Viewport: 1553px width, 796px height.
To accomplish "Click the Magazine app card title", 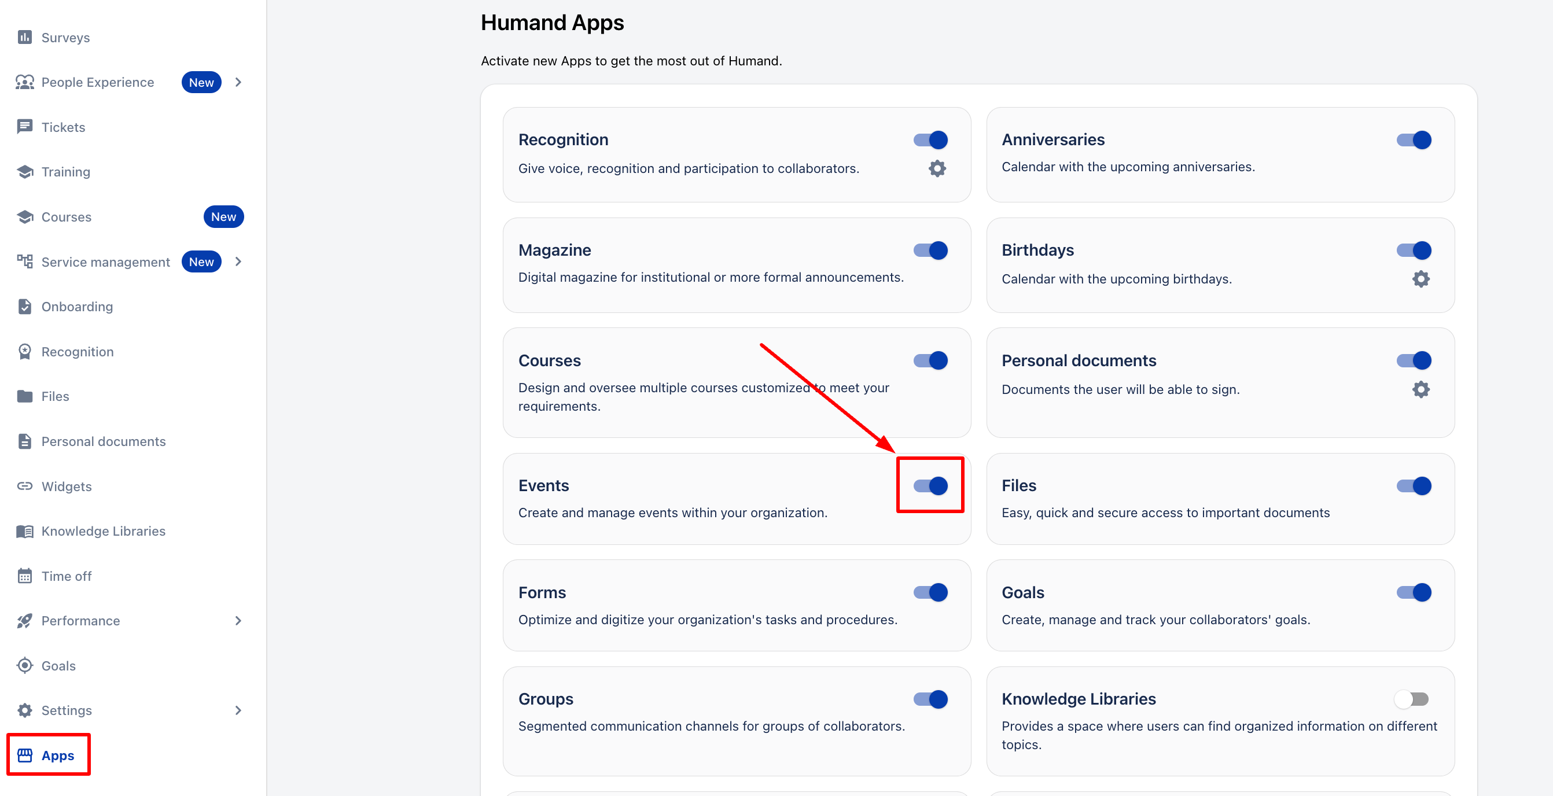I will [555, 250].
